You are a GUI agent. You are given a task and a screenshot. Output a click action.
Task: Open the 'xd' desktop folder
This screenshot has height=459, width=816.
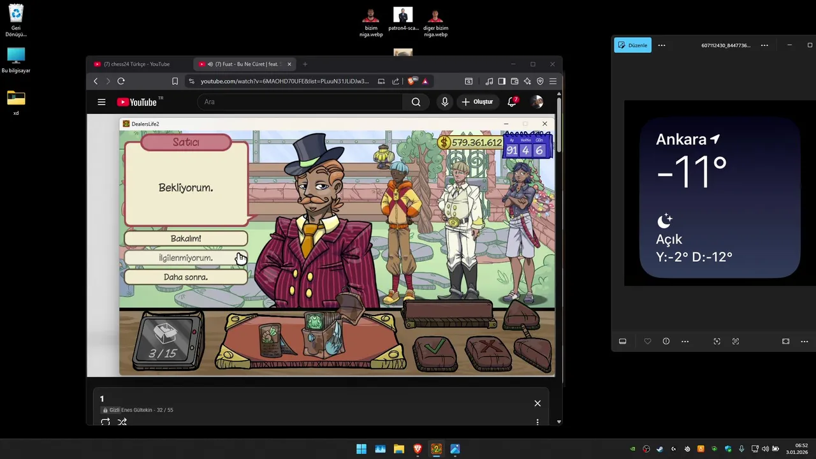click(x=16, y=103)
